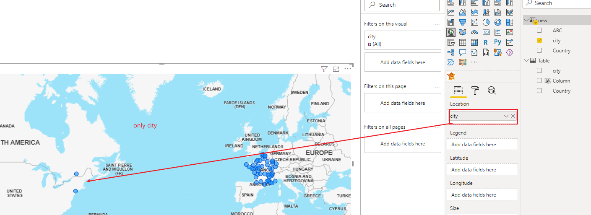Viewport: 591px width, 215px height.
Task: Click the Filters pane Search box
Action: pyautogui.click(x=403, y=5)
